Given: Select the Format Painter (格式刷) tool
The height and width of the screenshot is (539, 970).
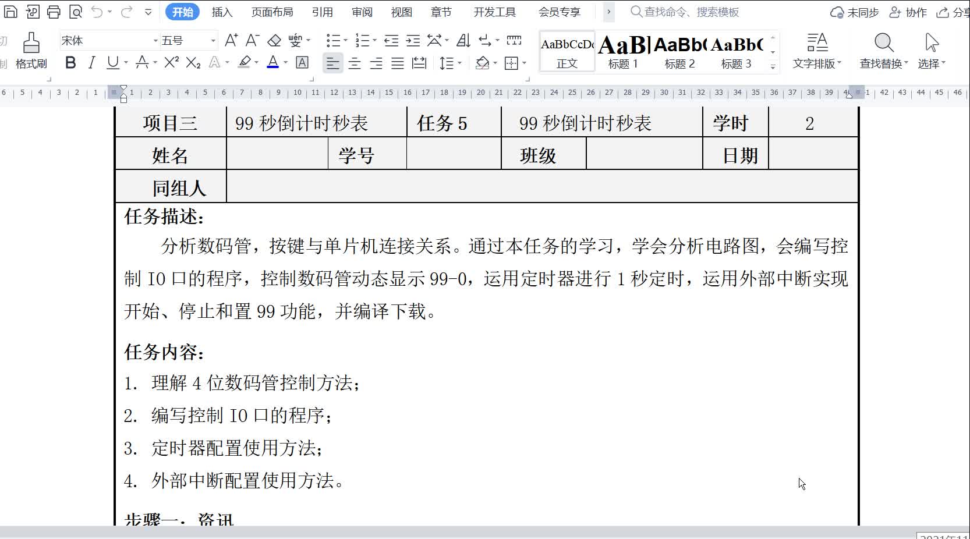Looking at the screenshot, I should click(31, 51).
